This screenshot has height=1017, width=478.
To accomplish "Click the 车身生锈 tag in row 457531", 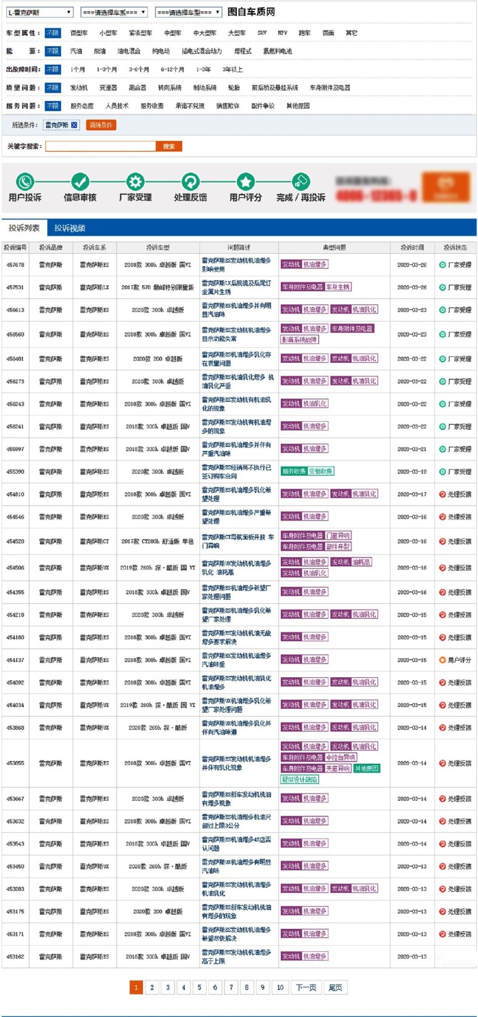I will pyautogui.click(x=338, y=287).
